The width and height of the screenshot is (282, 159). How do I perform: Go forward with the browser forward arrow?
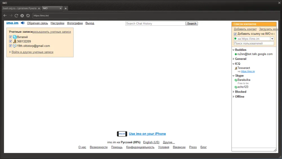tap(11, 16)
